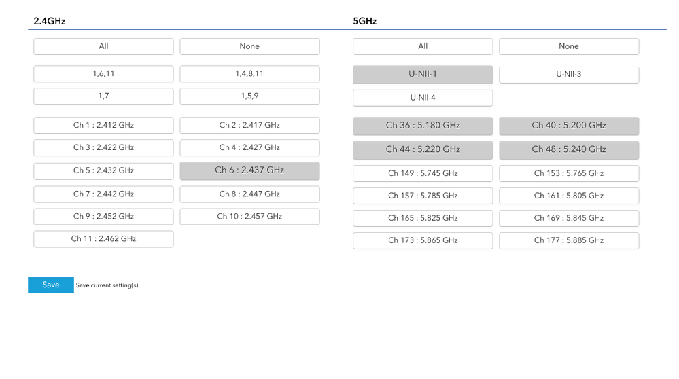679x379 pixels.
Task: Choose None under the 2.4GHz section
Action: coord(250,46)
